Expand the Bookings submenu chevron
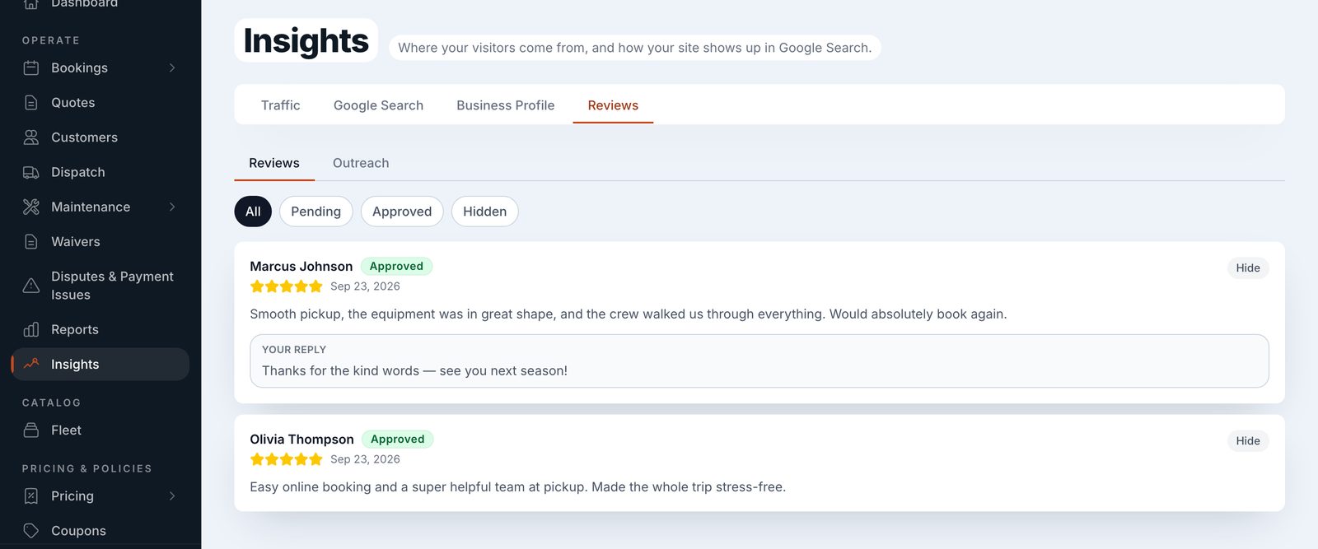1318x549 pixels. [172, 67]
